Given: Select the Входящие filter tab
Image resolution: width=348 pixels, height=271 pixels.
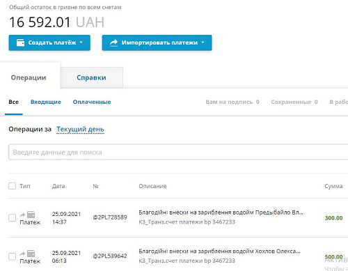Looking at the screenshot, I should [46, 102].
